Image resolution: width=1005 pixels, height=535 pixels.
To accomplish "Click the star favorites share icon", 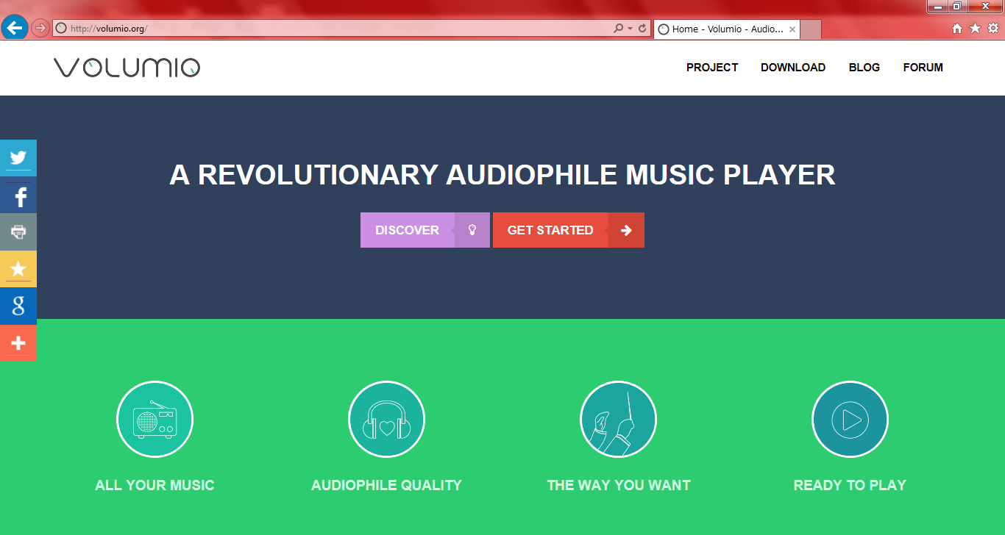I will (x=18, y=269).
